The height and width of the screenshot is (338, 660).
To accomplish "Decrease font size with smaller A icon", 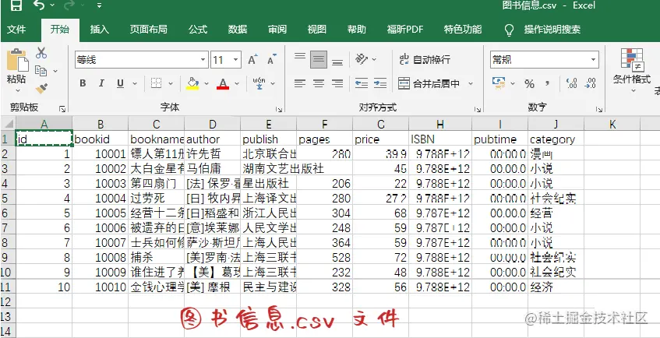I will pyautogui.click(x=271, y=60).
